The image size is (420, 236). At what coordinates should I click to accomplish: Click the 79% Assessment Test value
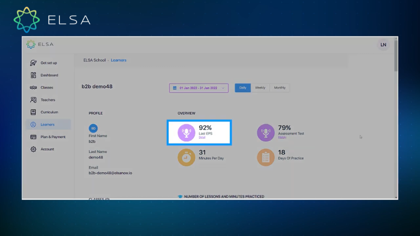[x=284, y=128]
